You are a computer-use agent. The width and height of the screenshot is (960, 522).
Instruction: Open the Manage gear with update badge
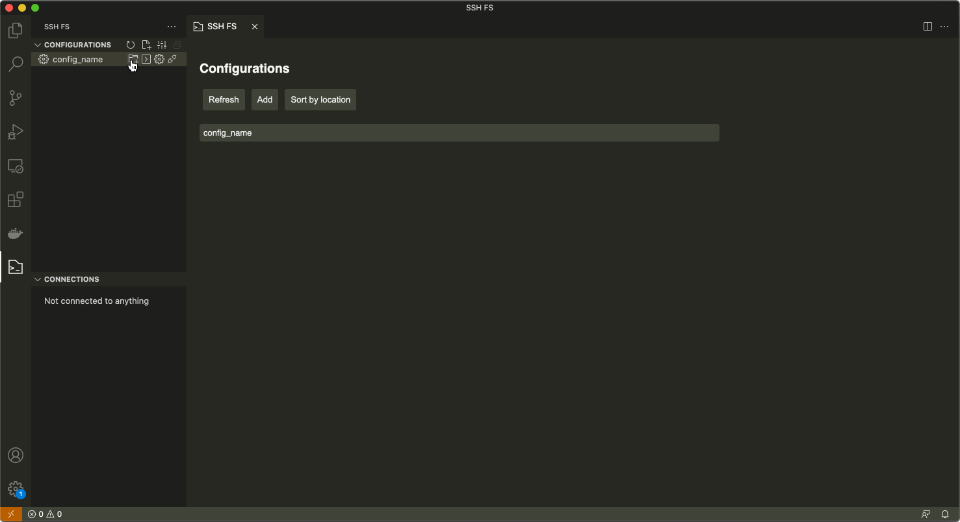click(x=16, y=489)
